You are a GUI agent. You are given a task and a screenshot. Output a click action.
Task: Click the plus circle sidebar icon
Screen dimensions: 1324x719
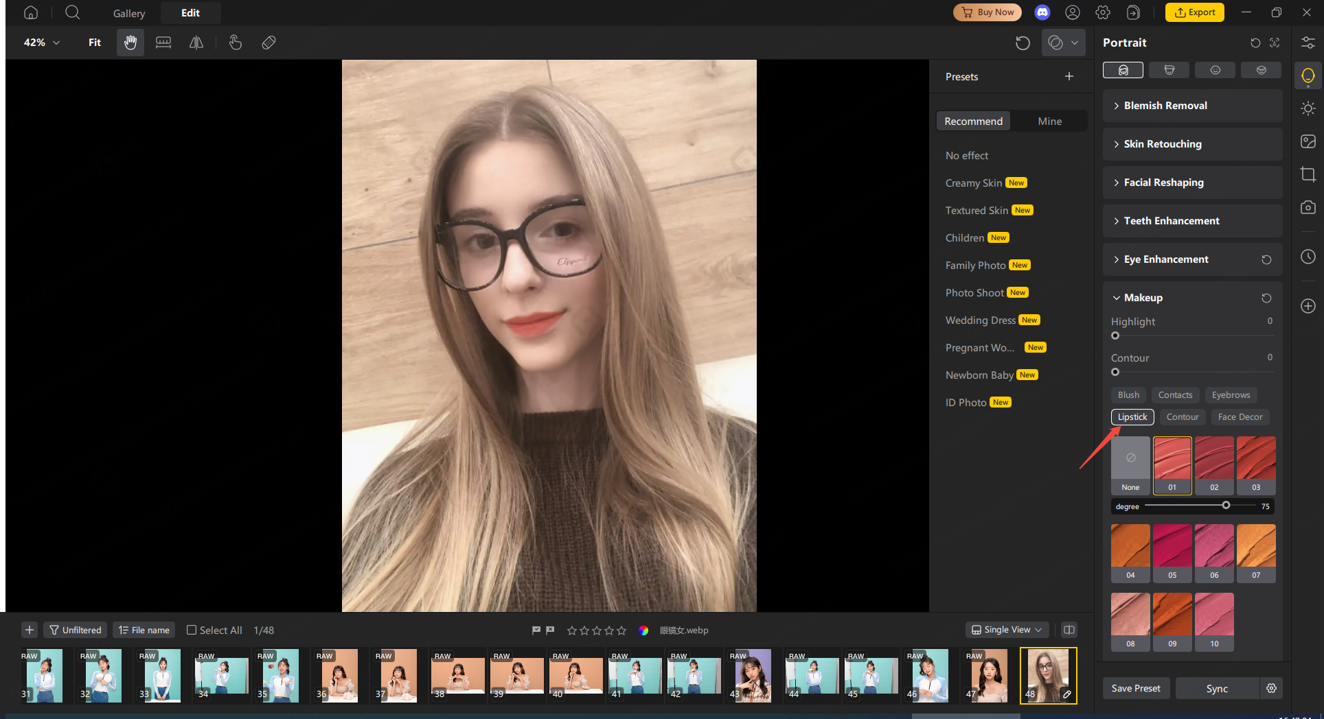[1308, 306]
